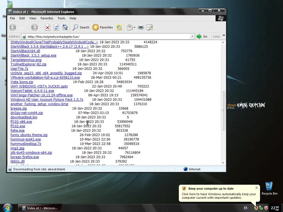Download VMware-workstation-full-e.x.p-6056110.exe link
The width and height of the screenshot is (283, 212).
point(45,78)
